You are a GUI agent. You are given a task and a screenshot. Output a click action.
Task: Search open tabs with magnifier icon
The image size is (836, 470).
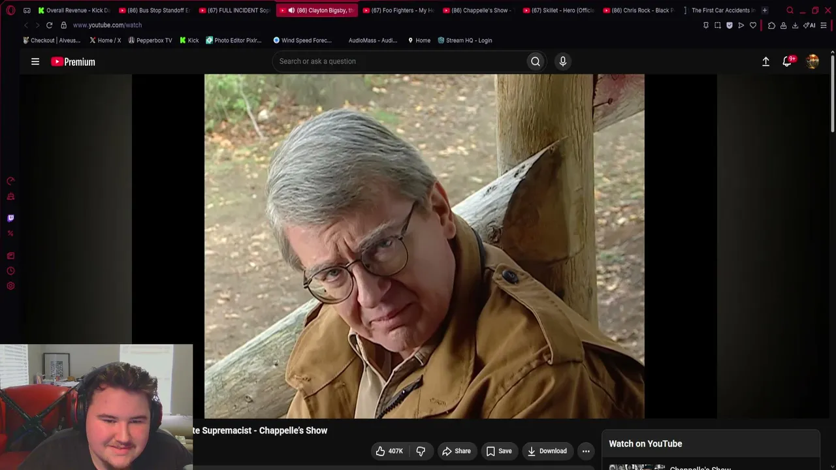click(x=790, y=10)
